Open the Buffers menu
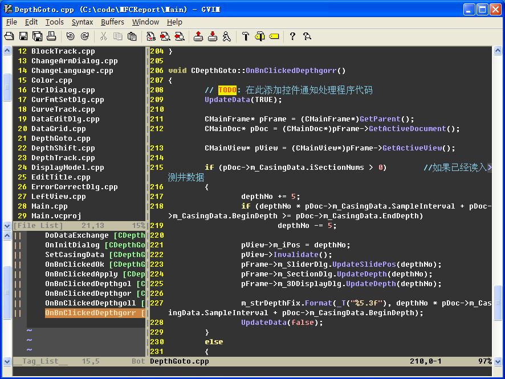 tap(112, 22)
